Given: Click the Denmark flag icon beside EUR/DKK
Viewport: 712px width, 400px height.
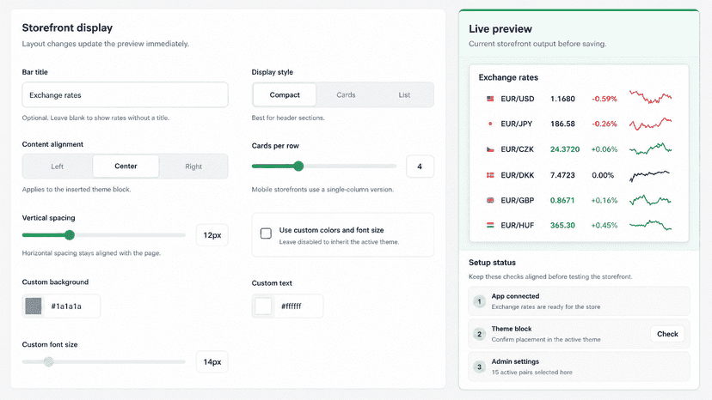Looking at the screenshot, I should pyautogui.click(x=490, y=174).
